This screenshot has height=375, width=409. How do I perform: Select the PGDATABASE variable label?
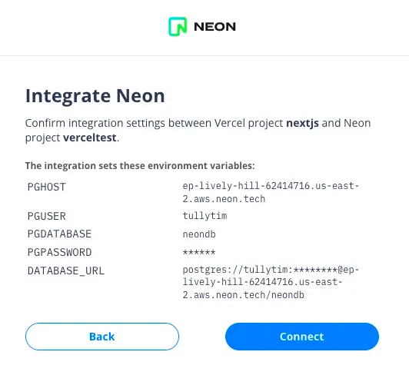click(59, 234)
